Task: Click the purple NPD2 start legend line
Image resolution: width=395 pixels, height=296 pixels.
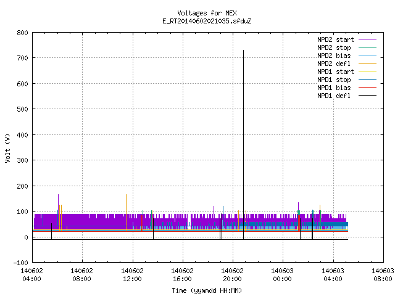Action: tap(367, 39)
